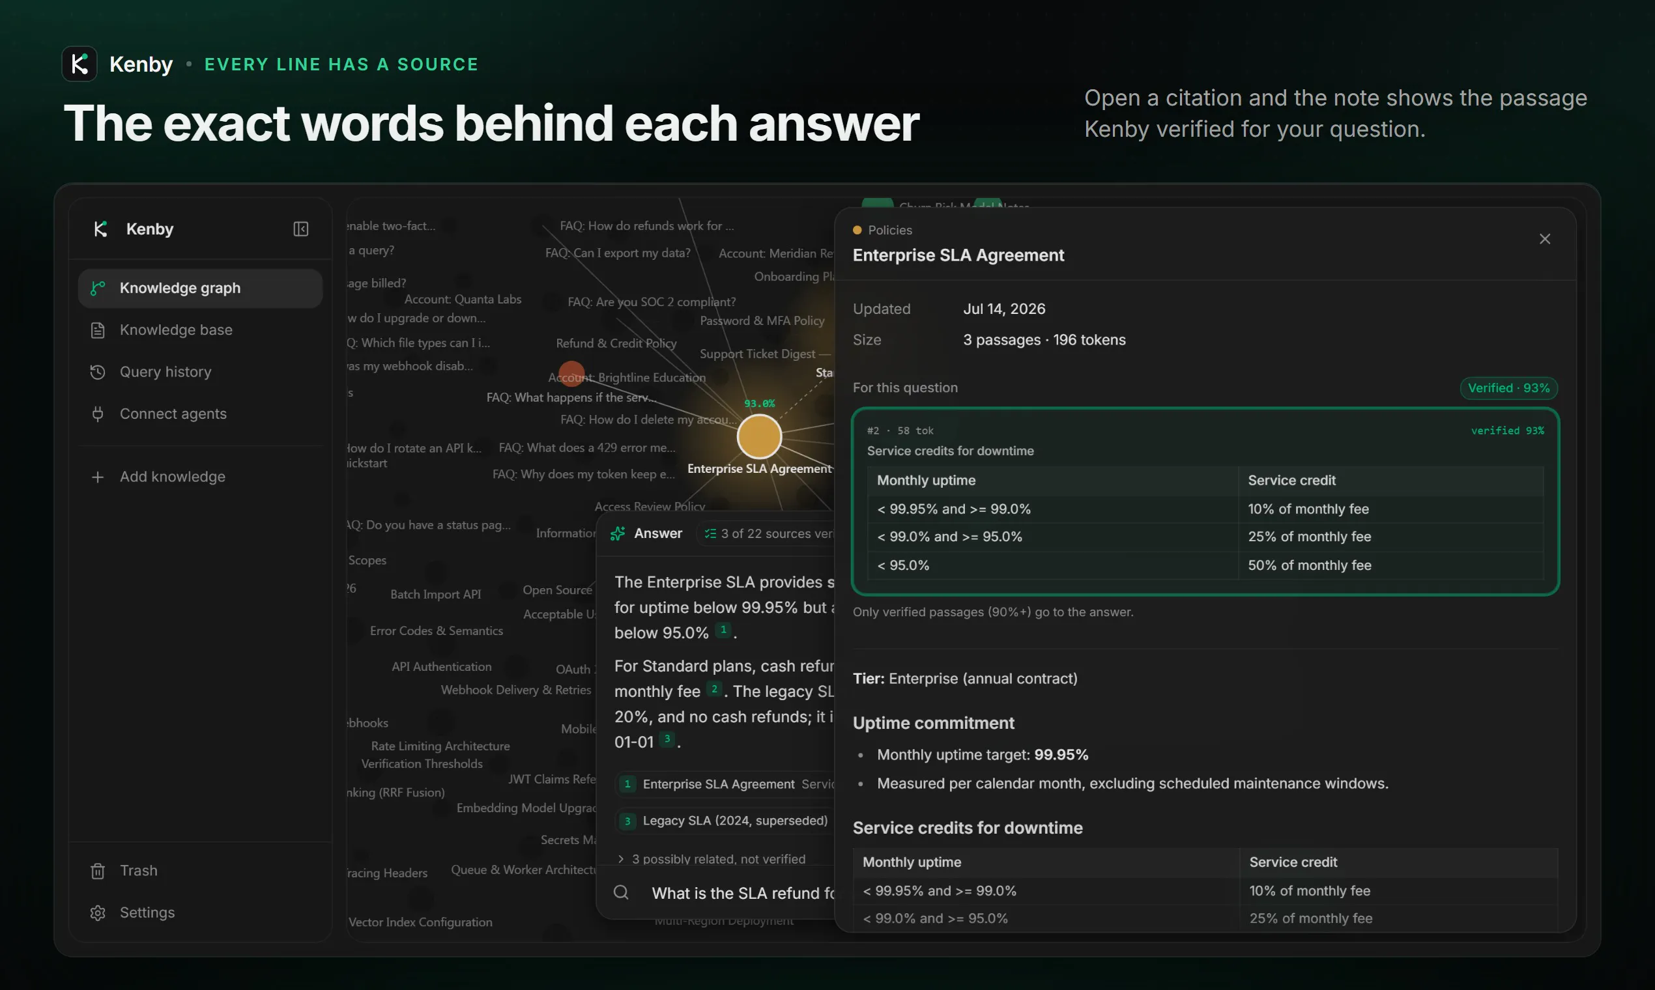Click the sources verified checklist icon
This screenshot has height=990, width=1655.
pos(710,533)
